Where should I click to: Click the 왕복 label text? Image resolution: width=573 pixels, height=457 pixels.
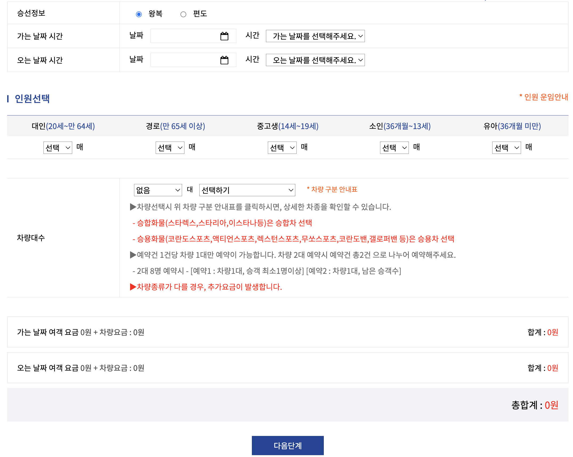[x=155, y=14]
